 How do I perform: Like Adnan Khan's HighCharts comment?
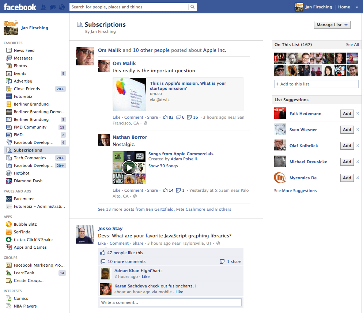(145, 277)
